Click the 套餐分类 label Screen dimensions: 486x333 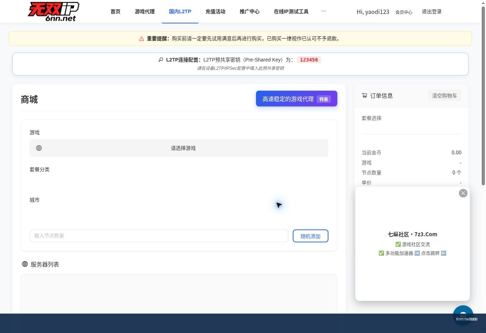40,169
